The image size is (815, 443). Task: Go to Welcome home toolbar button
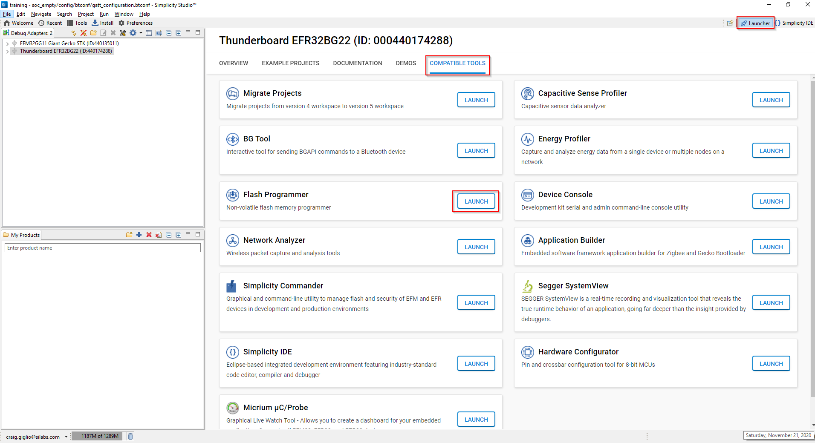(18, 23)
